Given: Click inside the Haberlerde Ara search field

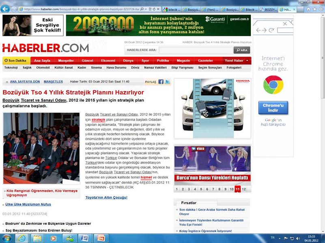Looking at the screenshot, I should click(196, 50).
